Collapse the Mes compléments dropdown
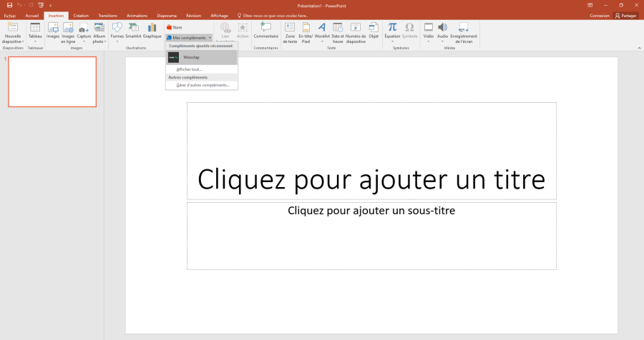This screenshot has width=644, height=340. tap(189, 37)
